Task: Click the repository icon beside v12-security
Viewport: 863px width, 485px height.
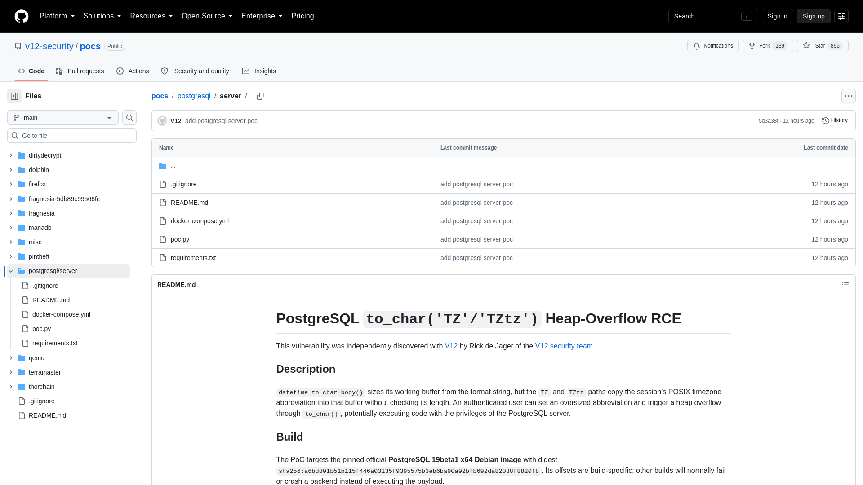Action: coord(18,46)
